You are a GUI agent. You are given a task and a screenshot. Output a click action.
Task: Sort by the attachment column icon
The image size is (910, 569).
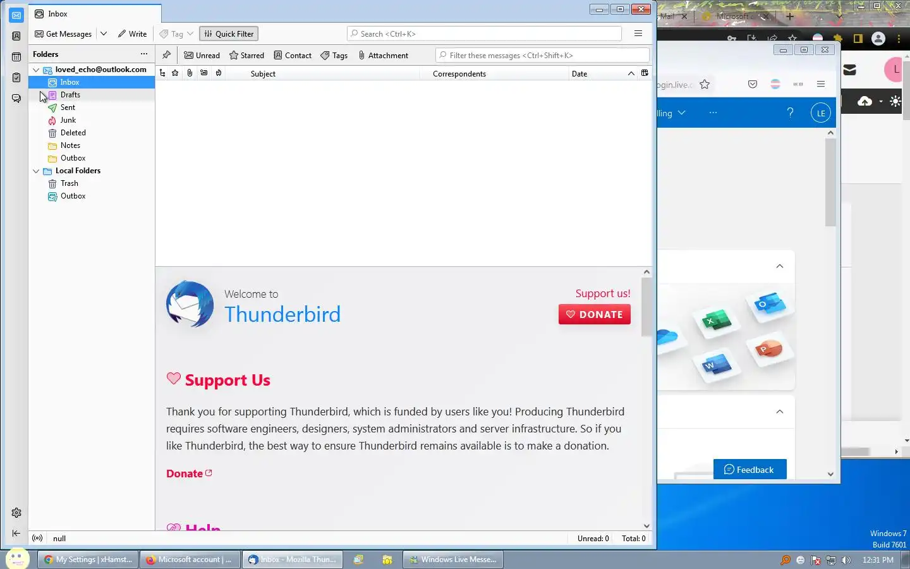[x=190, y=73]
